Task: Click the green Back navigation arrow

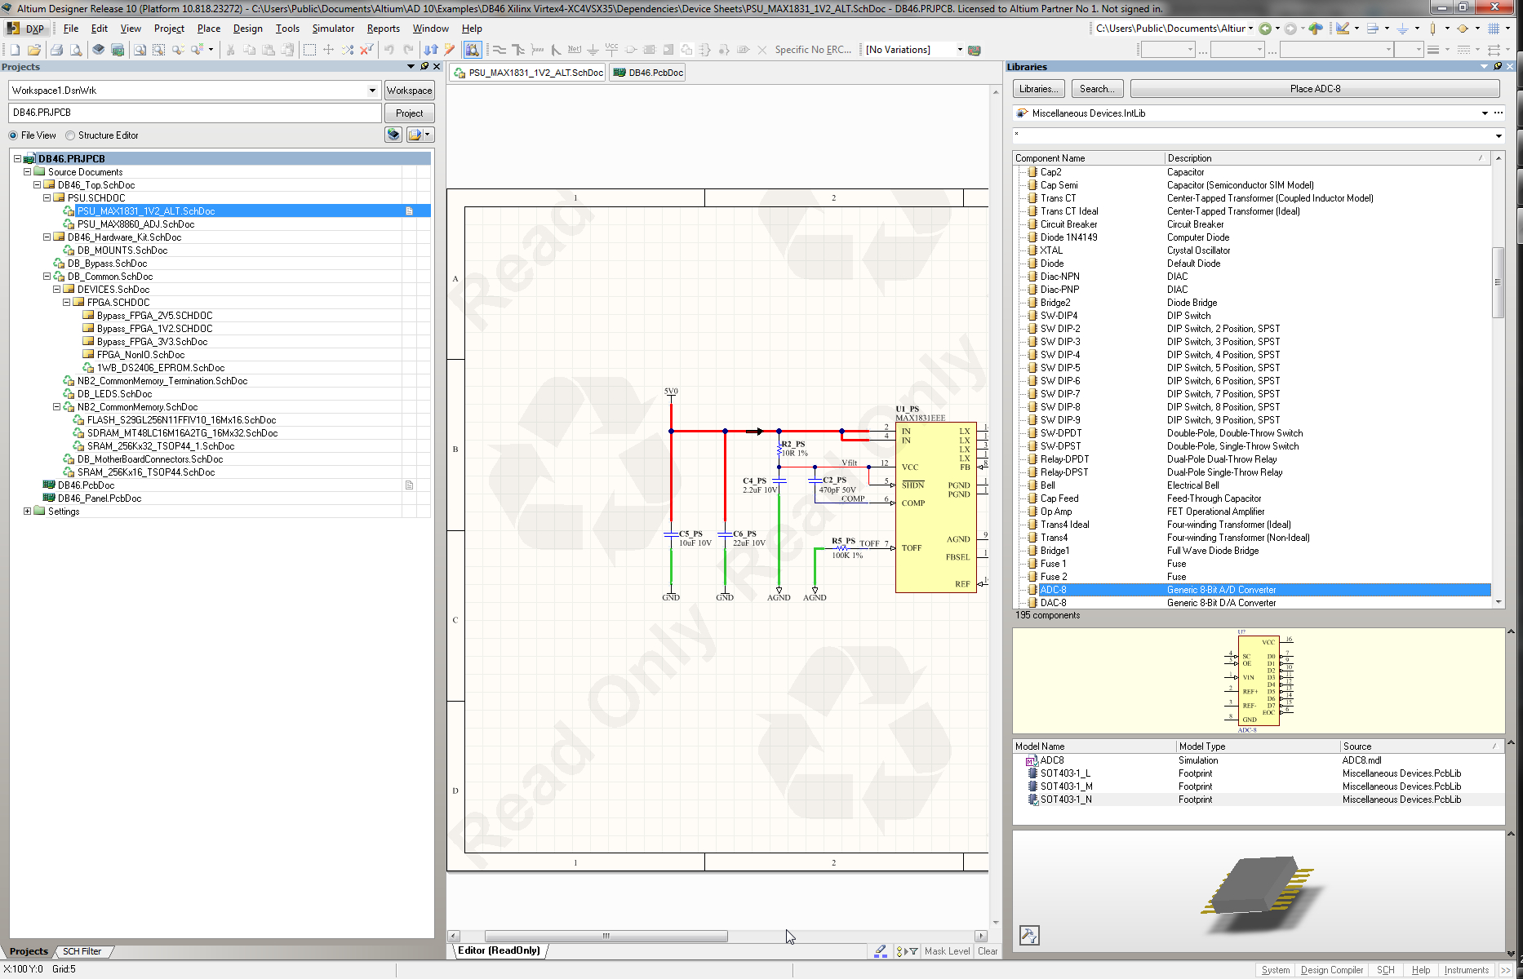Action: (1265, 29)
